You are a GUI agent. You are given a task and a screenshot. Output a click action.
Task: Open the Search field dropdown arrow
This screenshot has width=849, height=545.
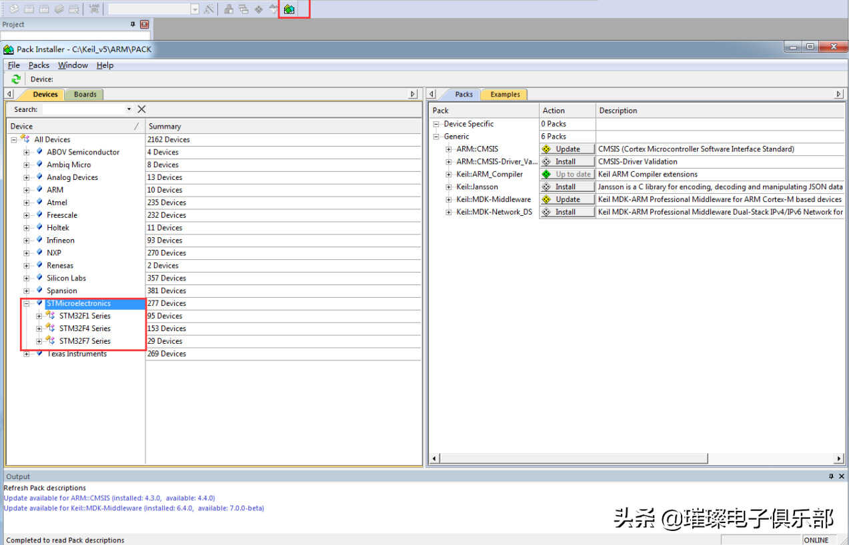(x=129, y=109)
